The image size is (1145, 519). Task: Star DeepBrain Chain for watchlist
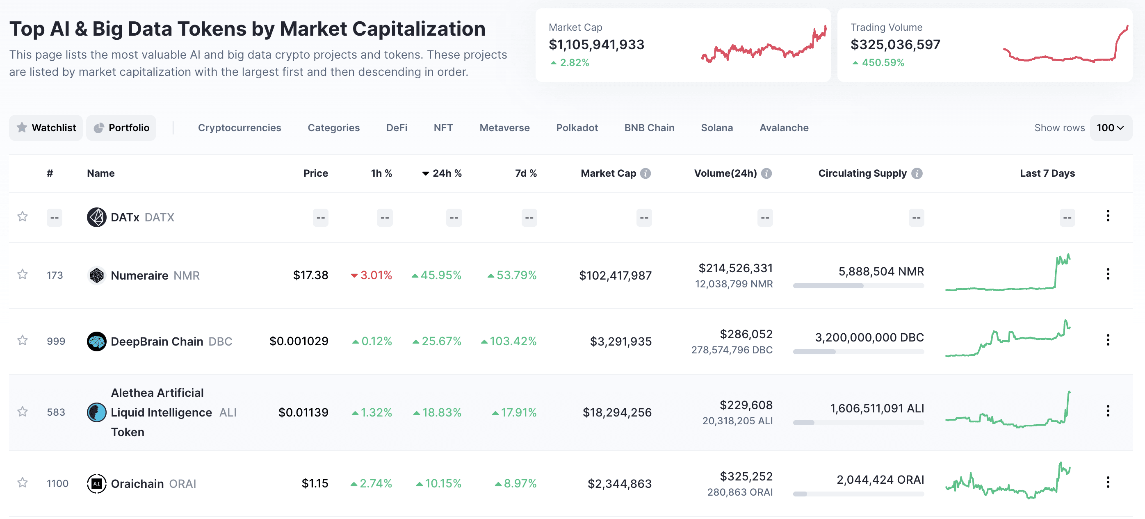(22, 341)
